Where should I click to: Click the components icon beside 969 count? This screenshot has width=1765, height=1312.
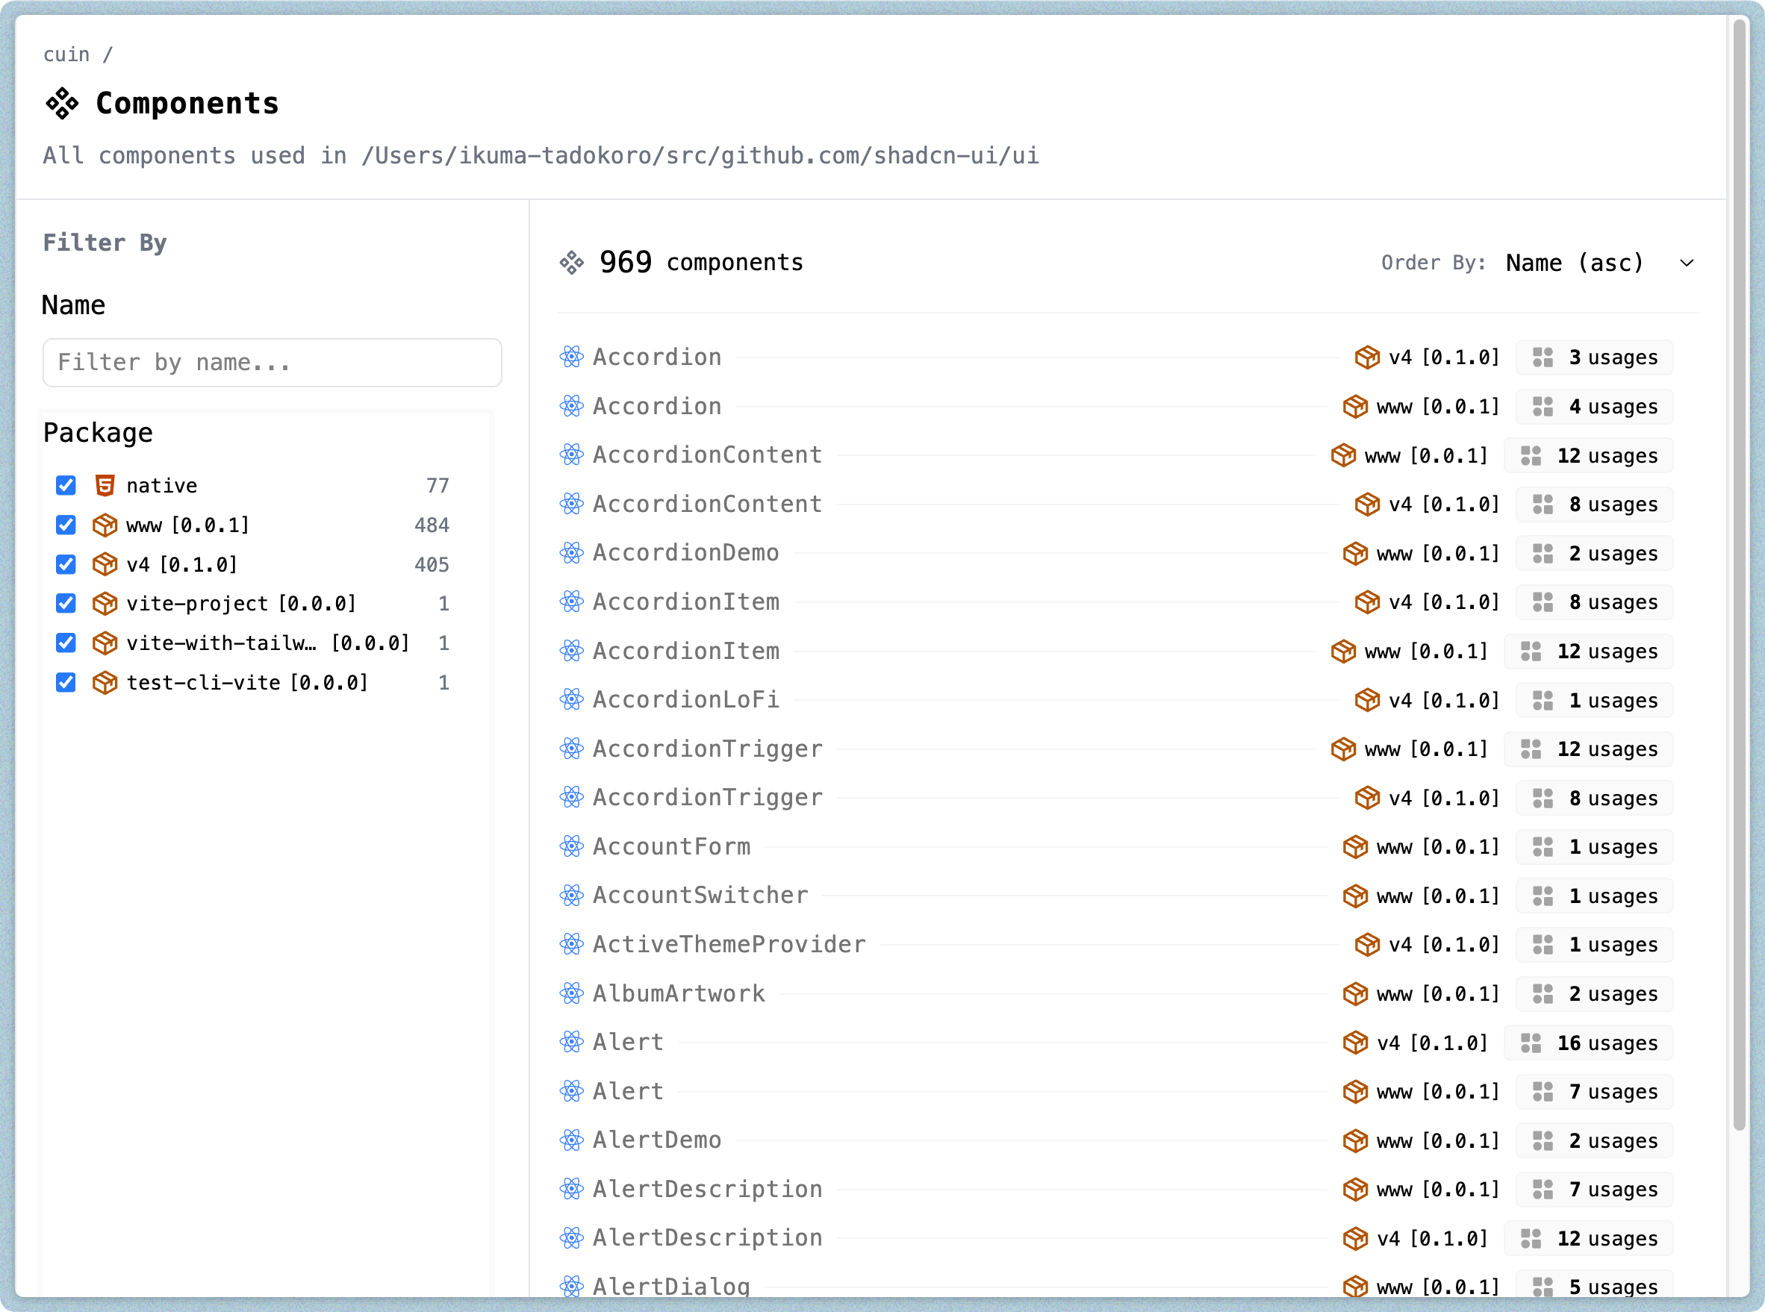tap(571, 263)
